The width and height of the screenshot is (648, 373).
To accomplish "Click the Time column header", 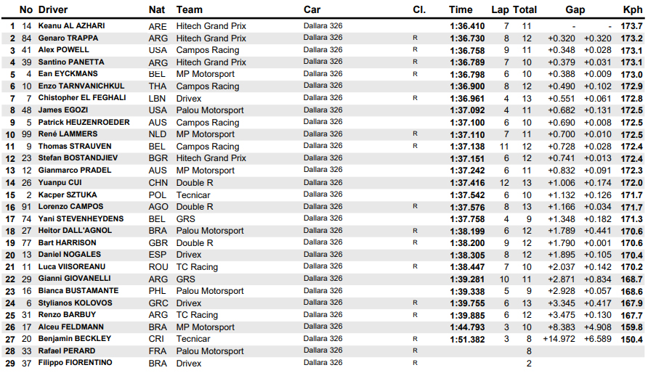I will pos(461,10).
